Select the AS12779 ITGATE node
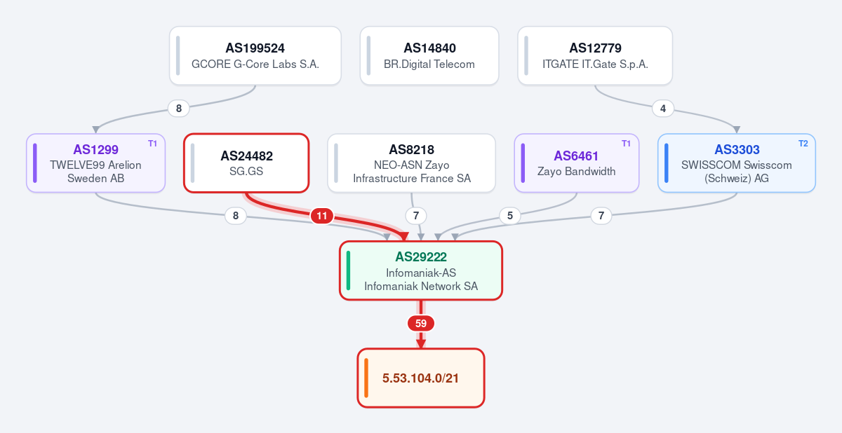 595,56
